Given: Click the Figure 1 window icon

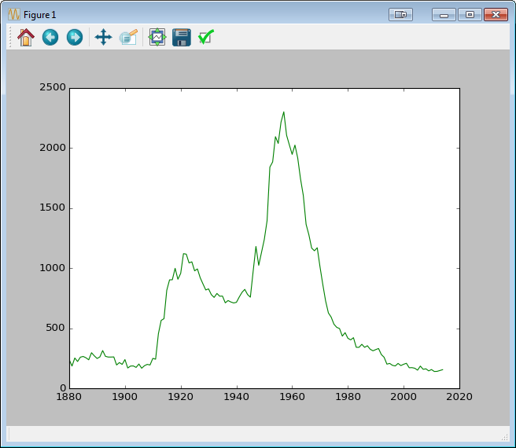Looking at the screenshot, I should pyautogui.click(x=13, y=15).
